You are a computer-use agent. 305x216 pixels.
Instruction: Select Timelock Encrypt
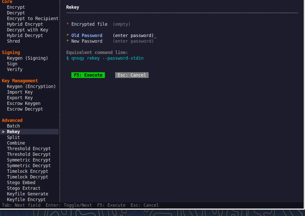point(28,171)
